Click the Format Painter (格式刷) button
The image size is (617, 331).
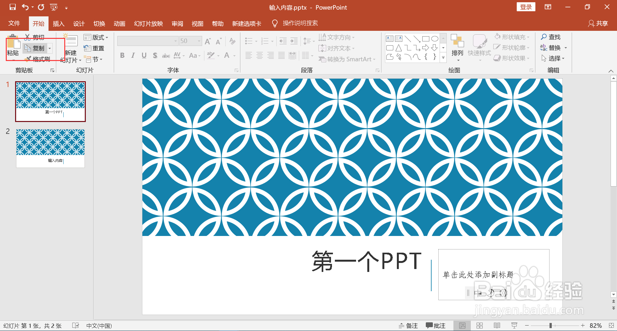pos(38,59)
